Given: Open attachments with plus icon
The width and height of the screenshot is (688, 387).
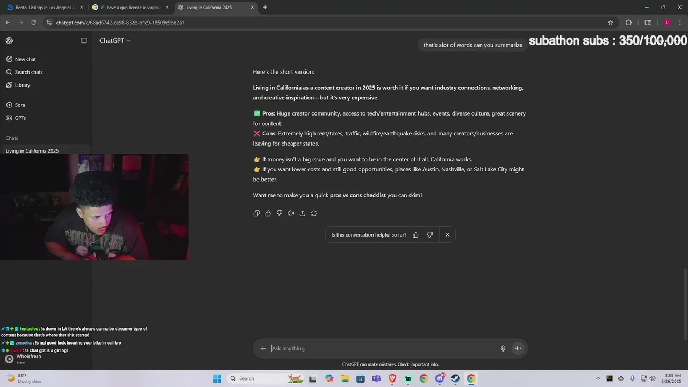Looking at the screenshot, I should coord(263,348).
